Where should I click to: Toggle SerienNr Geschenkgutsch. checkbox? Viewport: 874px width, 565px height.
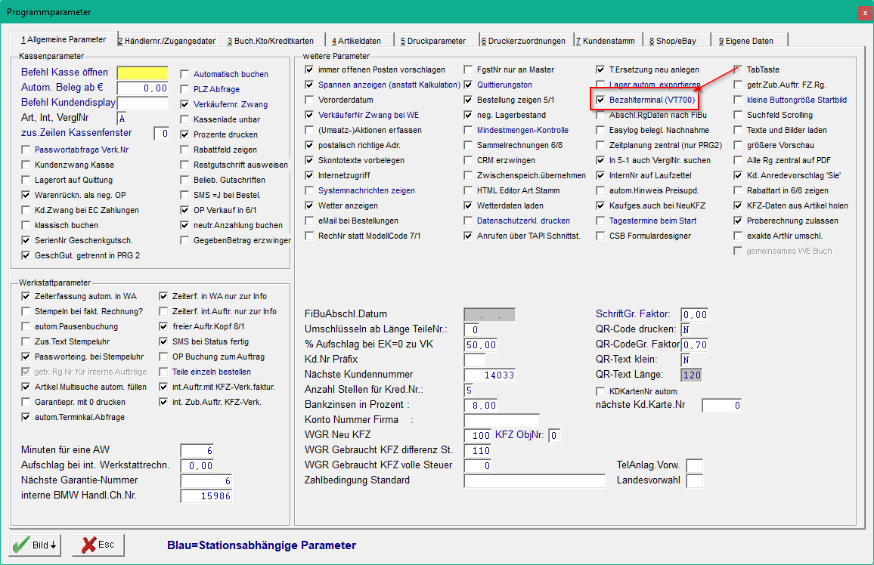tap(26, 240)
